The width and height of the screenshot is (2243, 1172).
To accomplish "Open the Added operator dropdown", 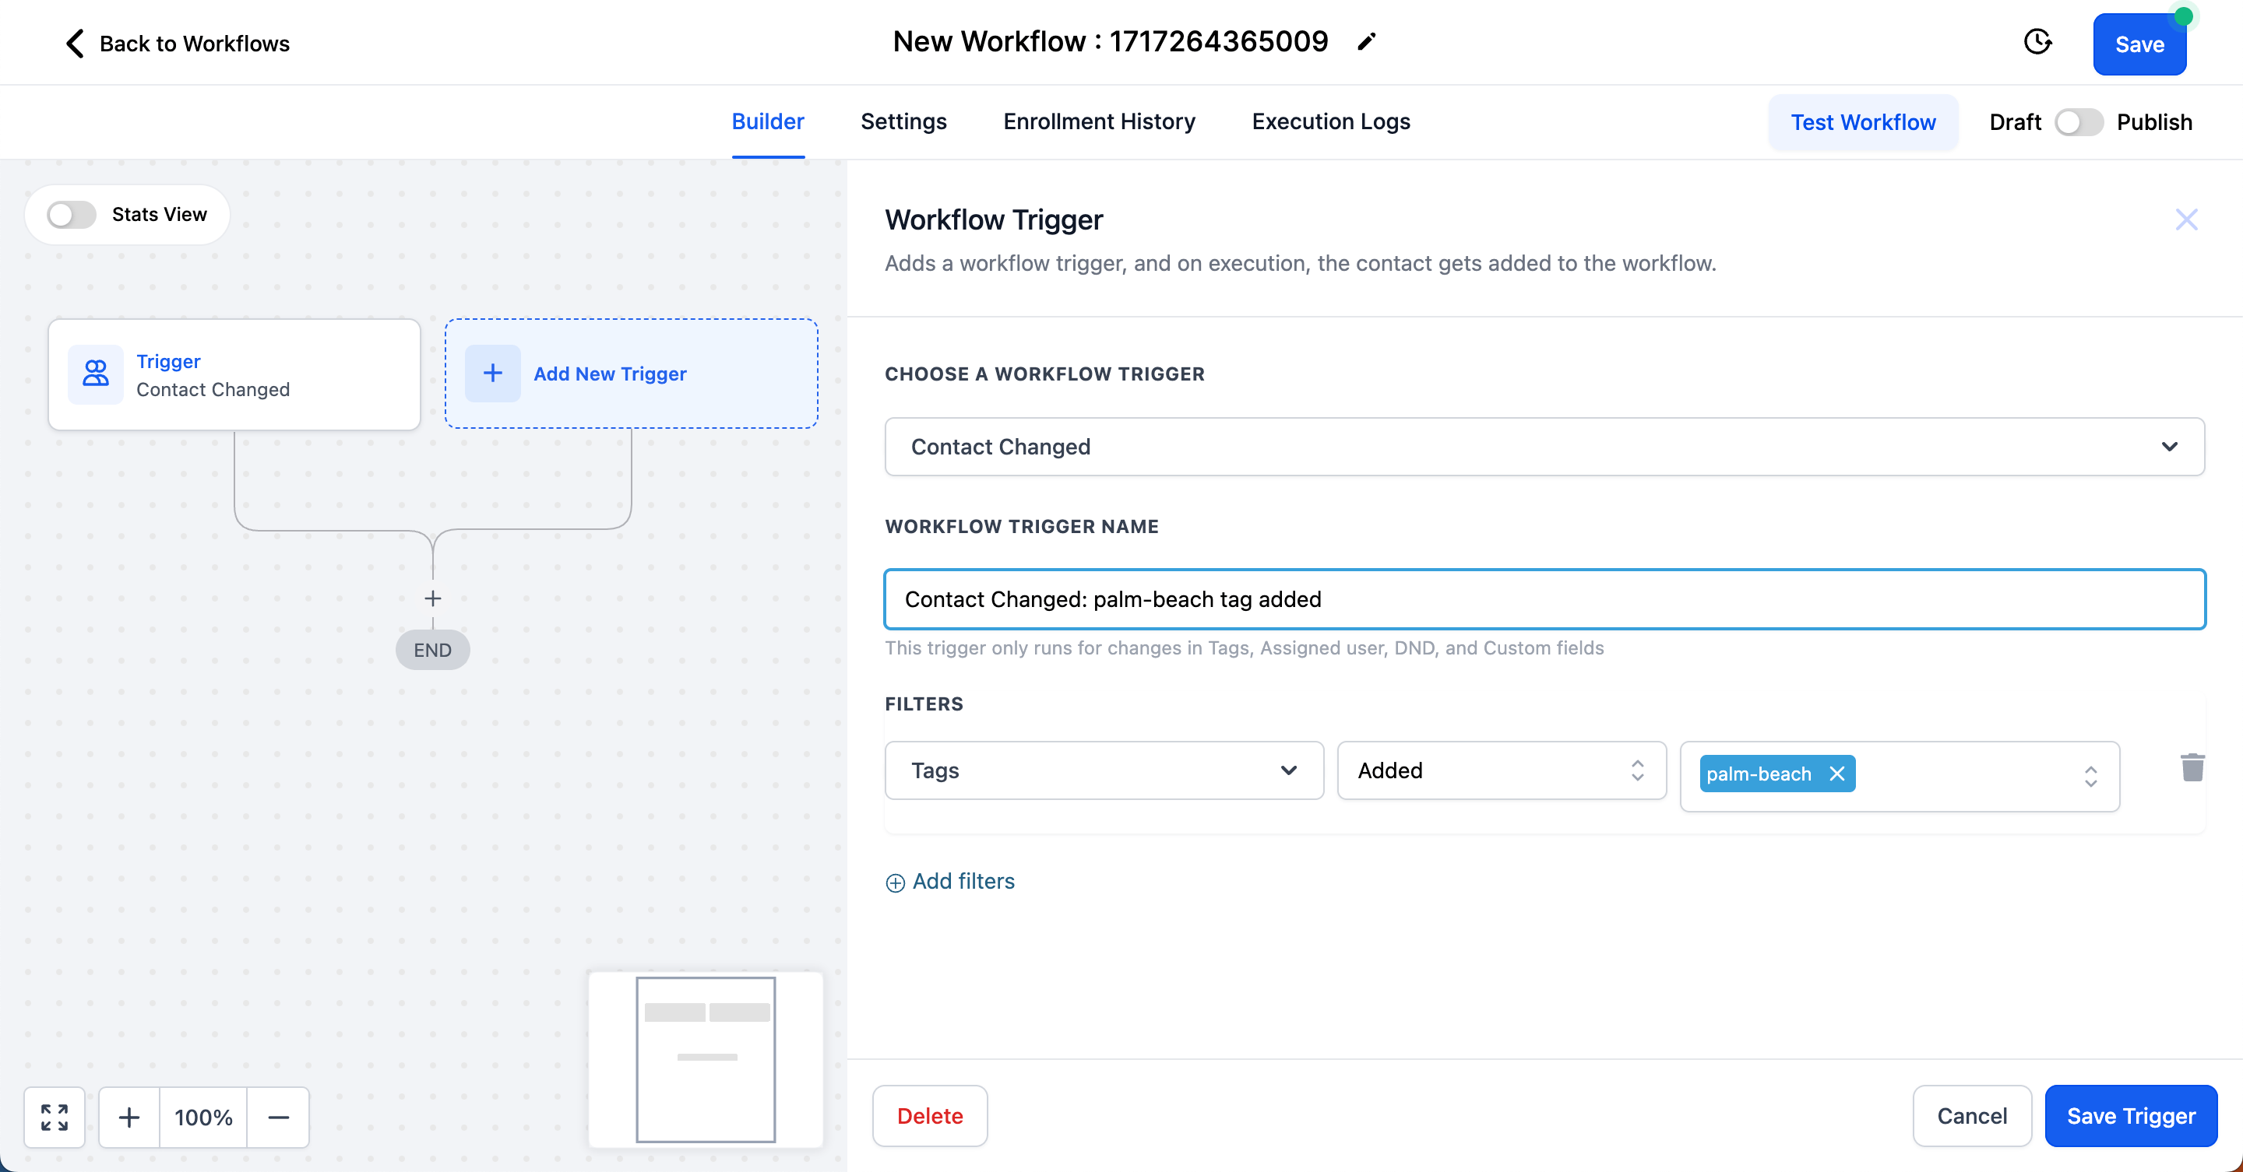I will (x=1500, y=770).
